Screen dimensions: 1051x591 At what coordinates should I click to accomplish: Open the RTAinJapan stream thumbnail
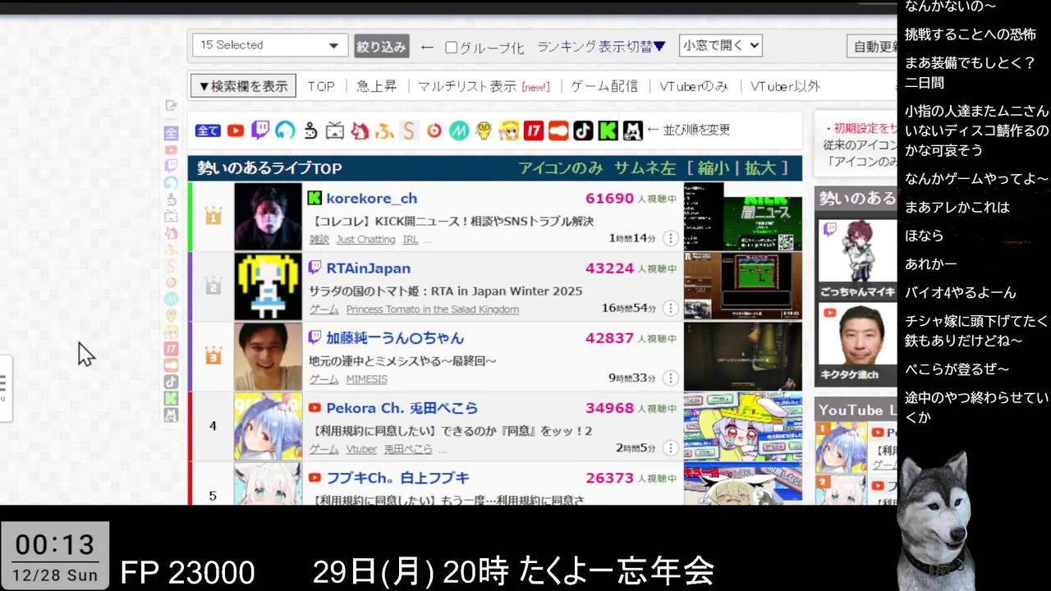tap(742, 286)
